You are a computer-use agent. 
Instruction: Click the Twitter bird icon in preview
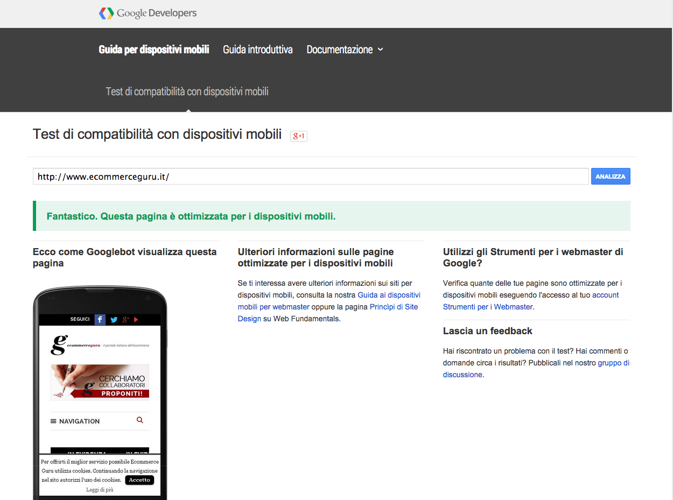pos(114,320)
